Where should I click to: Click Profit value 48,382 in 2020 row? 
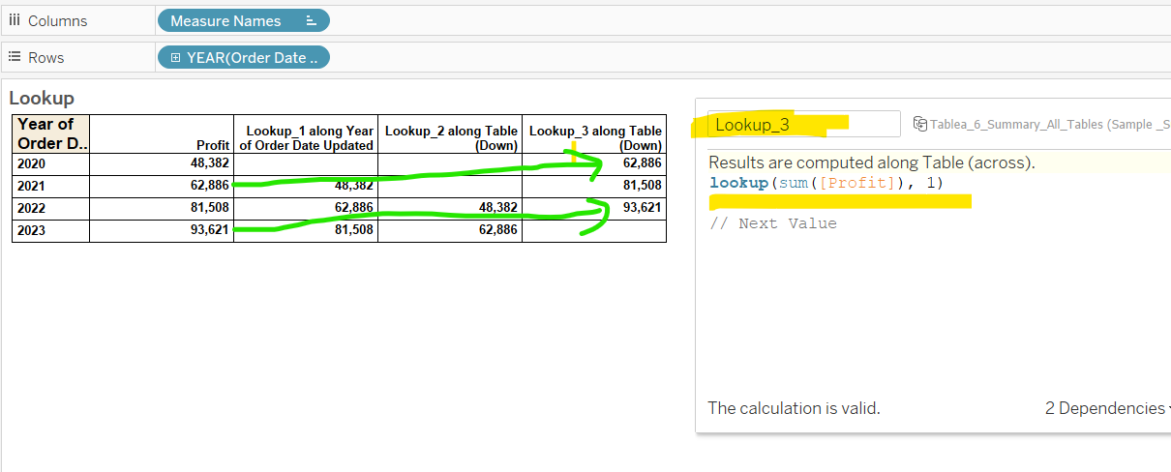coord(209,163)
